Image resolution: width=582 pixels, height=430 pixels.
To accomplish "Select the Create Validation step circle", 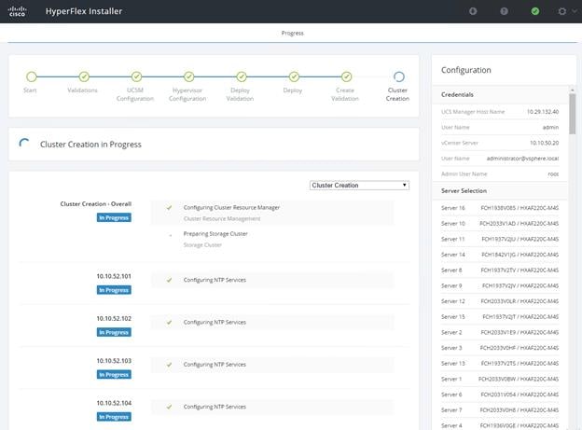I will (347, 76).
